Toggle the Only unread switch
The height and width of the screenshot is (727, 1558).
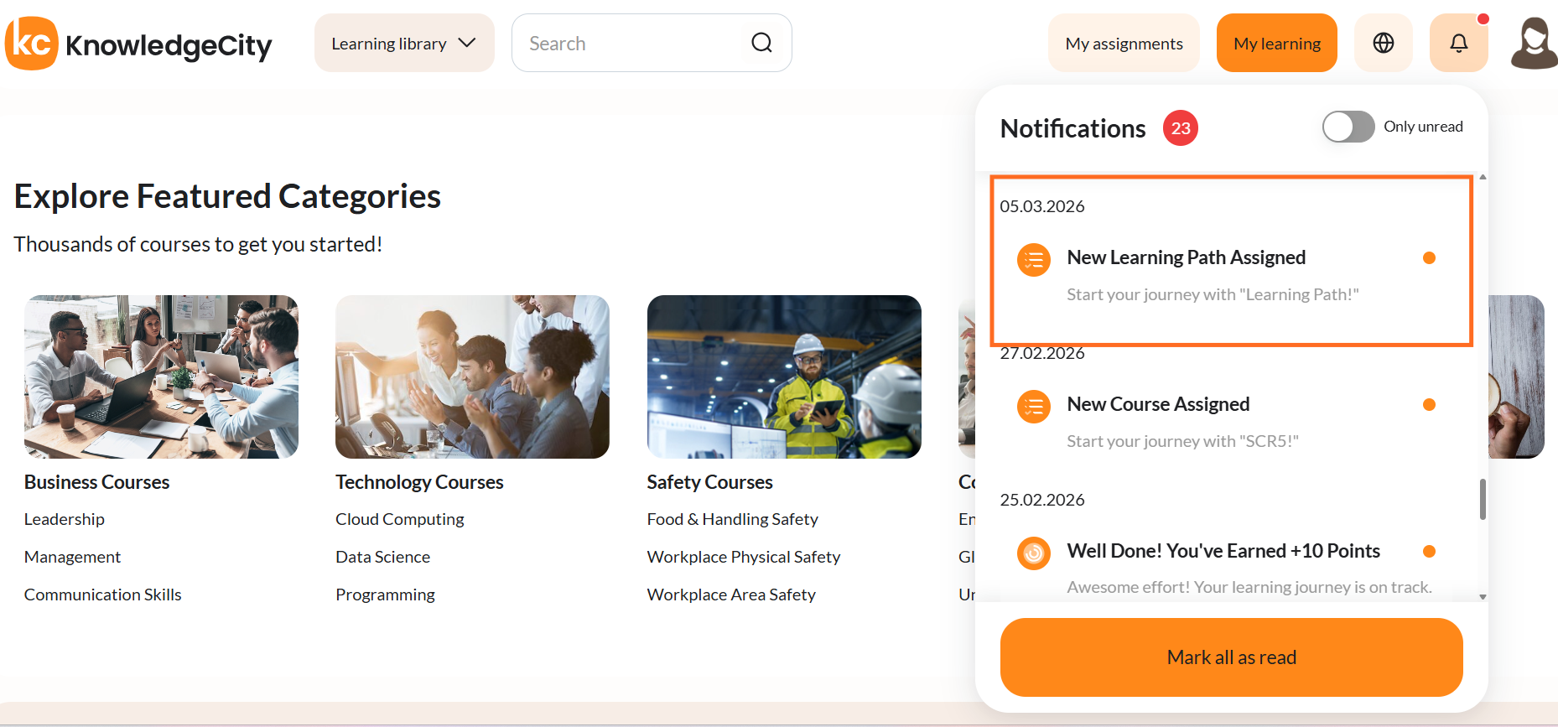(x=1348, y=127)
